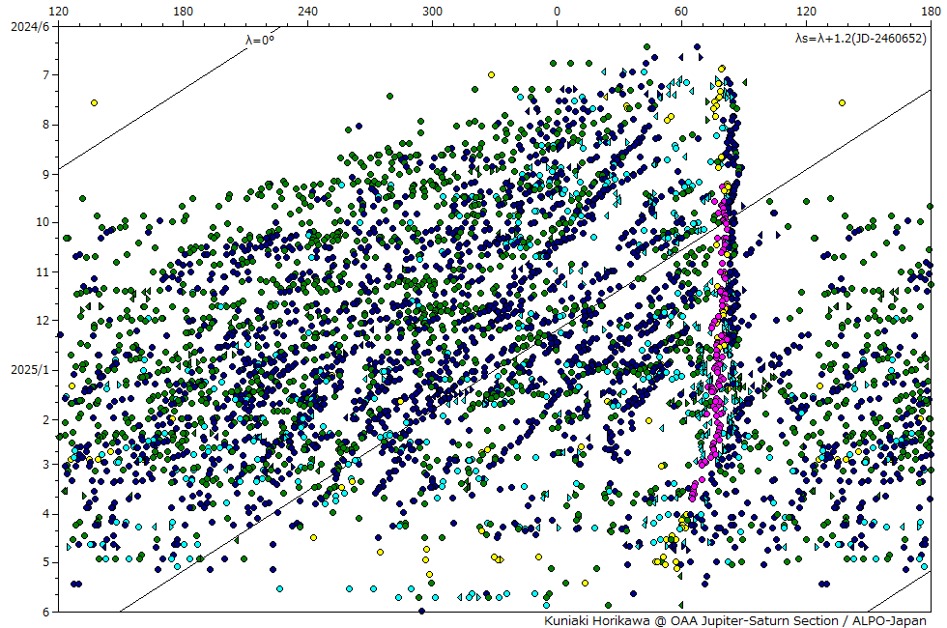
Task: Click the 300 longitude label on top axis
Action: tap(432, 11)
